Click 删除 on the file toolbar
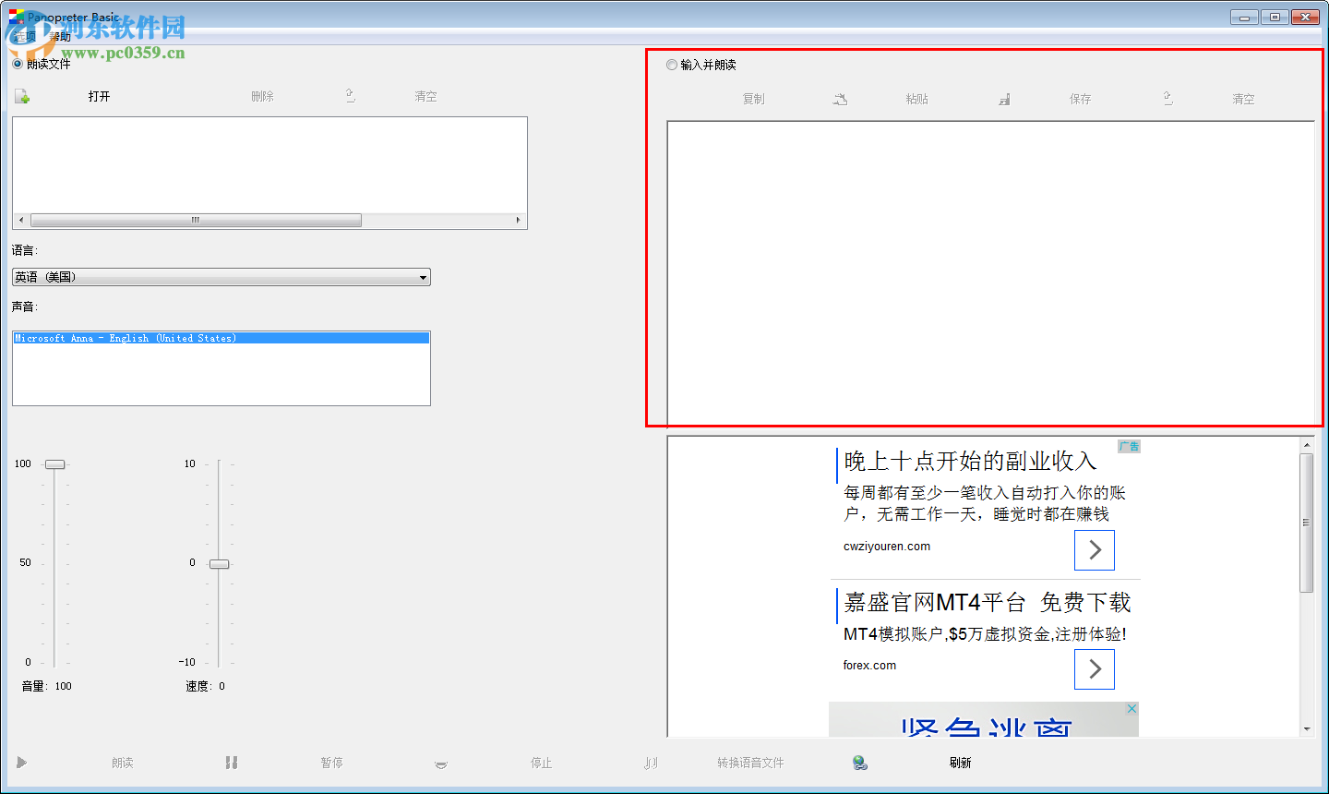 262,95
